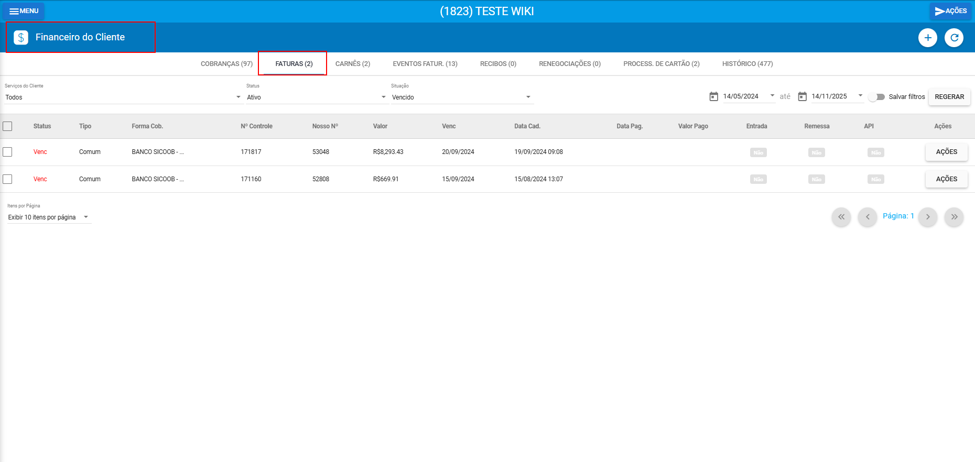This screenshot has width=975, height=462.
Task: Click API Não badge in row 171160
Action: pyautogui.click(x=876, y=179)
